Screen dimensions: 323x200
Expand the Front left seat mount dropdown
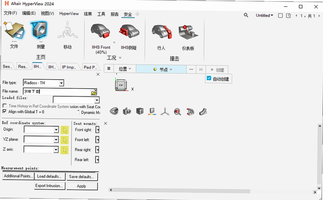[x=98, y=139]
